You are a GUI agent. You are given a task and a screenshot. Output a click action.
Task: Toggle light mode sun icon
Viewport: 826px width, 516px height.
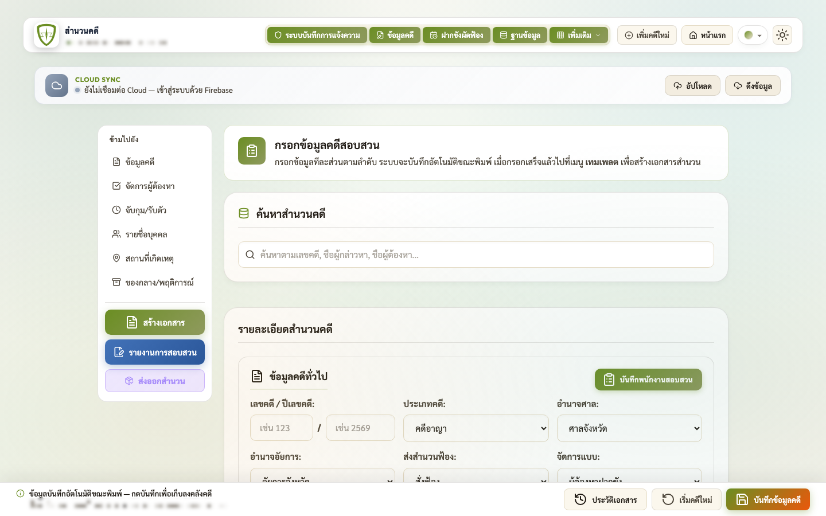(x=782, y=35)
